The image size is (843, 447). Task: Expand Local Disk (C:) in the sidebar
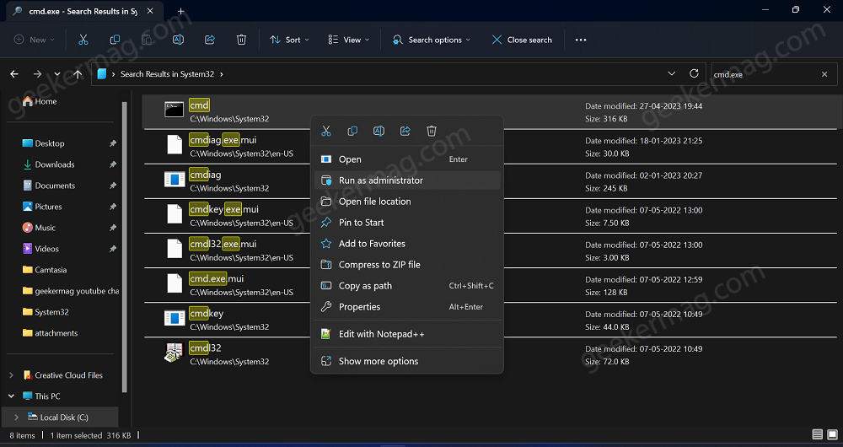pyautogui.click(x=17, y=417)
